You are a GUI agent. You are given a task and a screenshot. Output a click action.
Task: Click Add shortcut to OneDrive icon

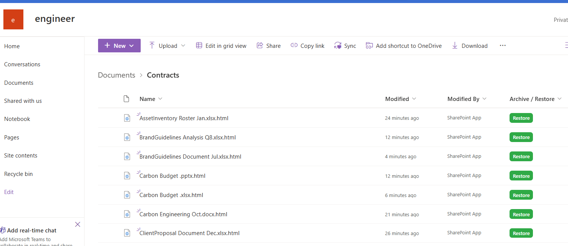(x=369, y=46)
